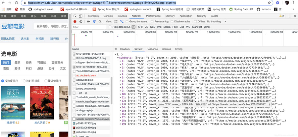Screen dimensions: 298x137
Task: Expand subject 8 流浪地球 entry
Action: click(120, 88)
